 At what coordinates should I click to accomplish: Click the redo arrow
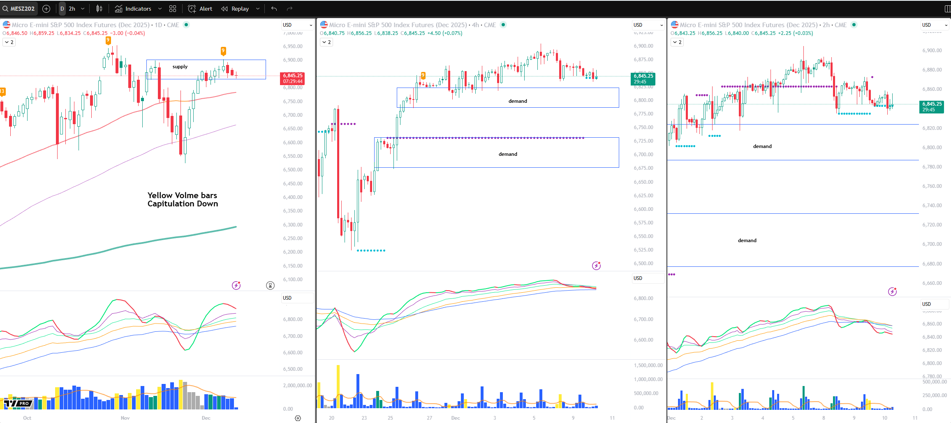point(289,9)
